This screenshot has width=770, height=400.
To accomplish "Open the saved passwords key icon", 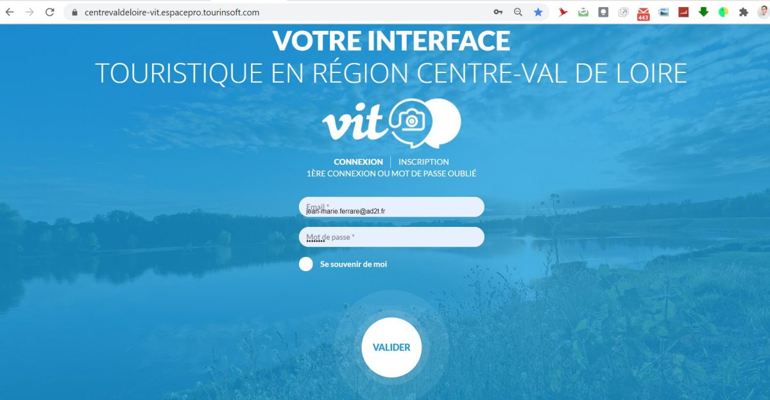I will coord(498,12).
